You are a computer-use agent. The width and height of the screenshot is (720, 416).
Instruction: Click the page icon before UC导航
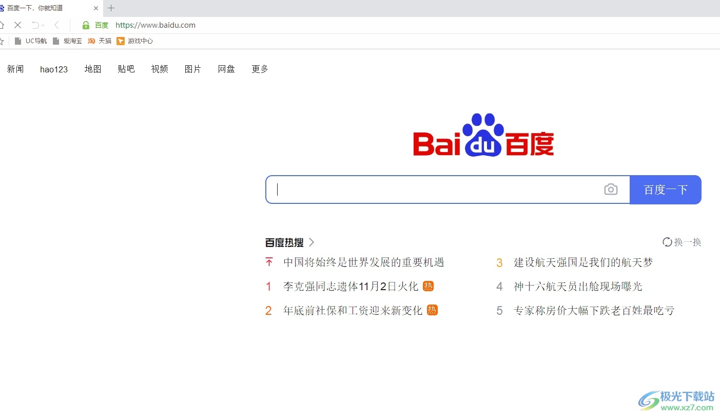click(18, 41)
